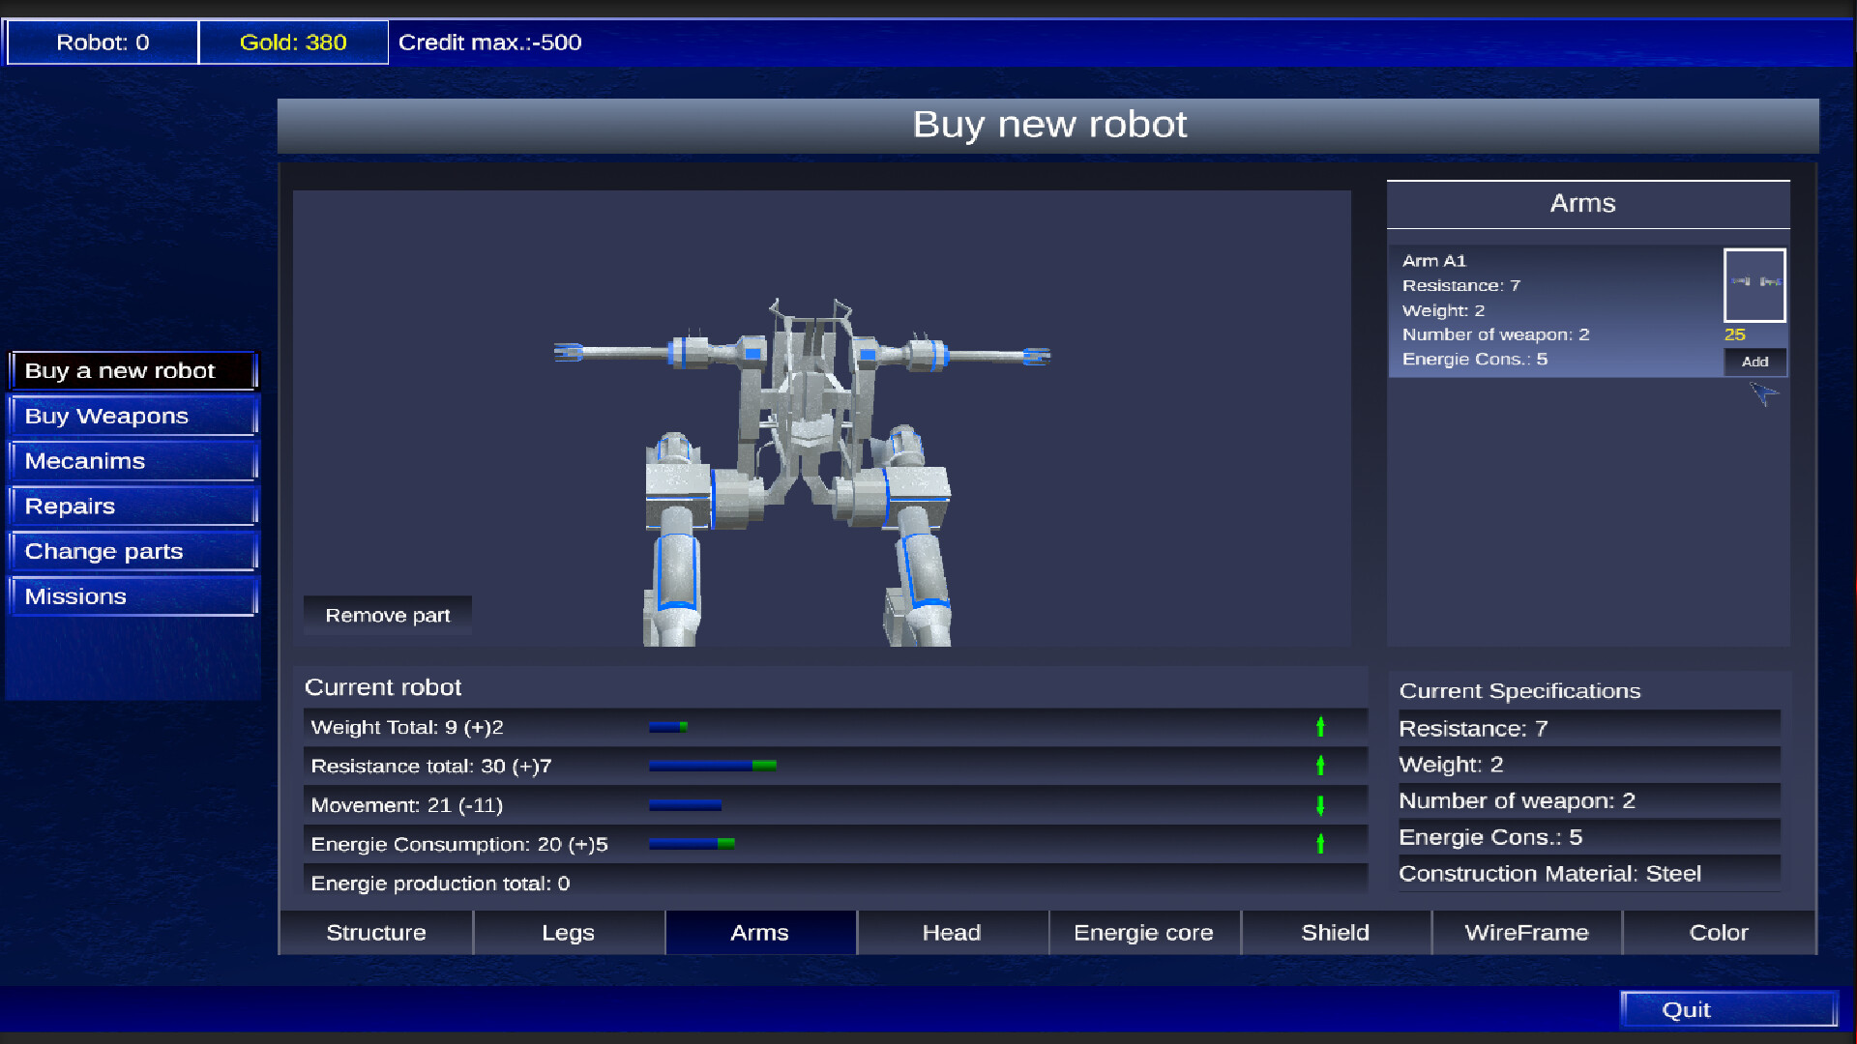The image size is (1857, 1044).
Task: Add the Arm A1 part
Action: (1754, 362)
